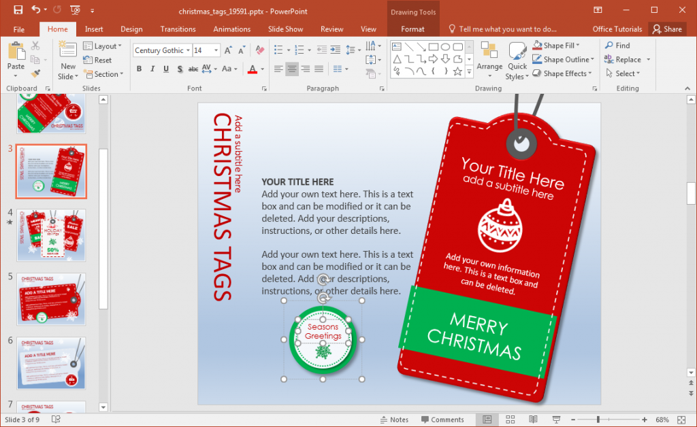The width and height of the screenshot is (697, 427).
Task: Insert a rectangle shape from the gallery
Action: point(434,46)
